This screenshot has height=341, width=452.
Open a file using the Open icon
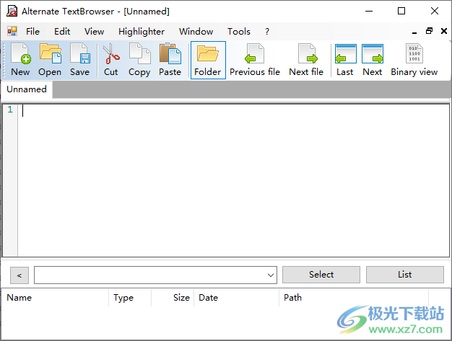tap(50, 60)
